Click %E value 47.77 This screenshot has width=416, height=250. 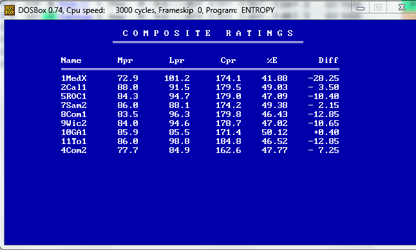274,150
